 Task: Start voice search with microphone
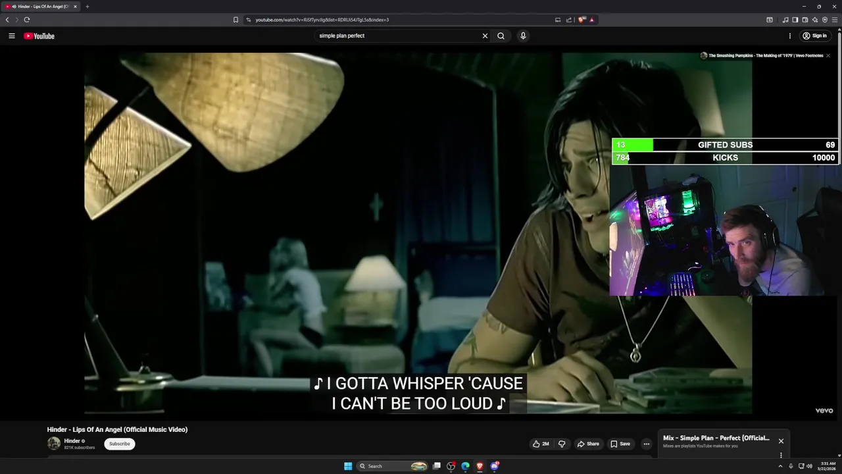[523, 36]
